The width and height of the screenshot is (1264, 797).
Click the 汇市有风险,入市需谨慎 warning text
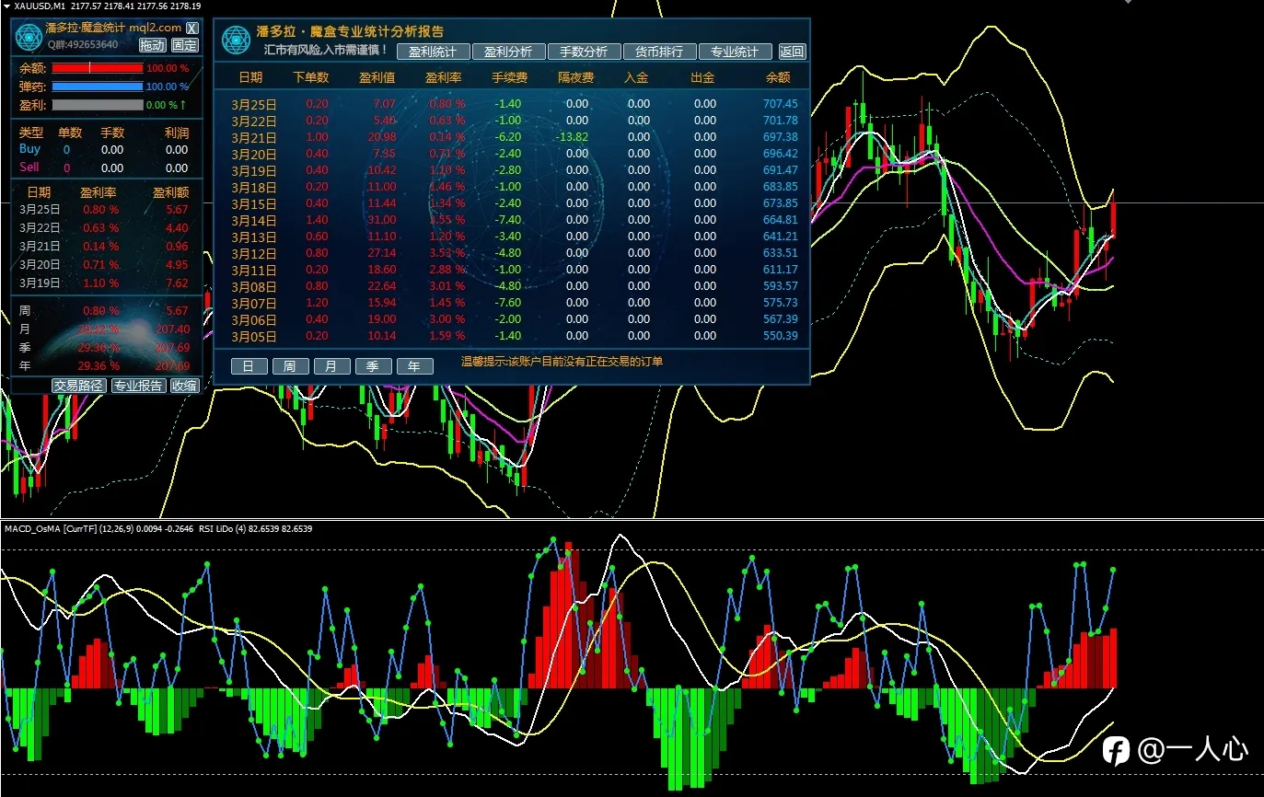pyautogui.click(x=326, y=50)
